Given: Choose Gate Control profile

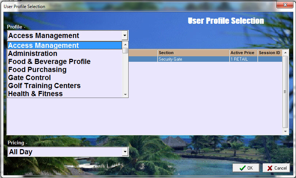Looking at the screenshot, I should 64,78.
